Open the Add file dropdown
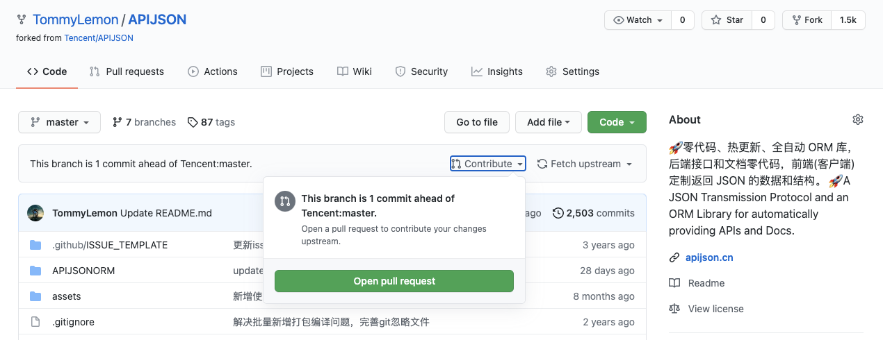 click(x=548, y=122)
